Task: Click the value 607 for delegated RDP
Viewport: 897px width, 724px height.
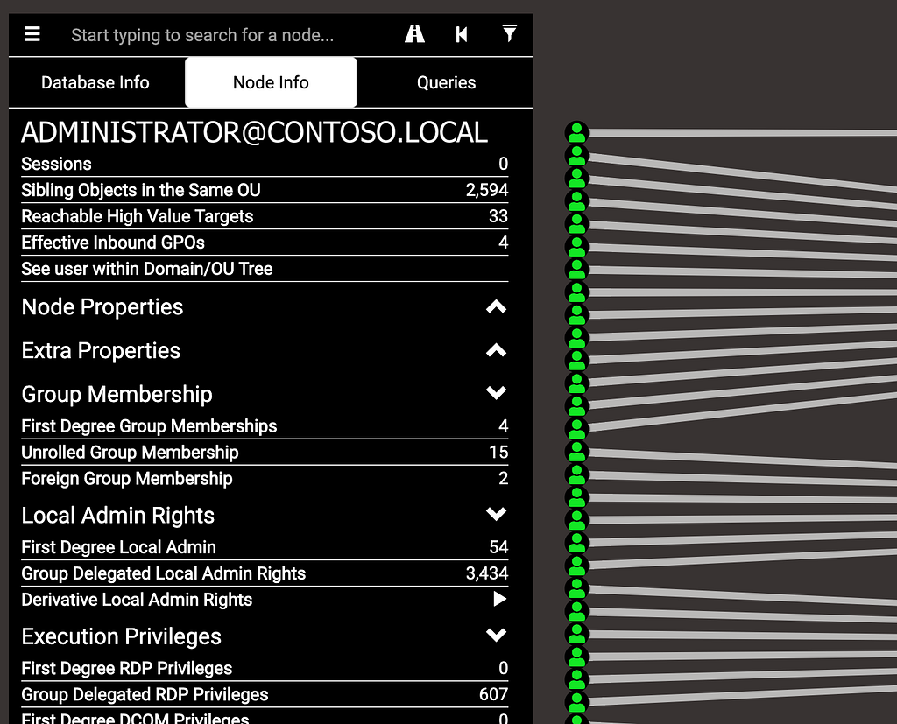Action: [494, 695]
